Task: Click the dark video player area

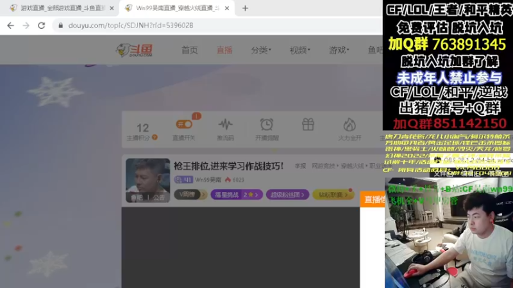Action: 240,247
